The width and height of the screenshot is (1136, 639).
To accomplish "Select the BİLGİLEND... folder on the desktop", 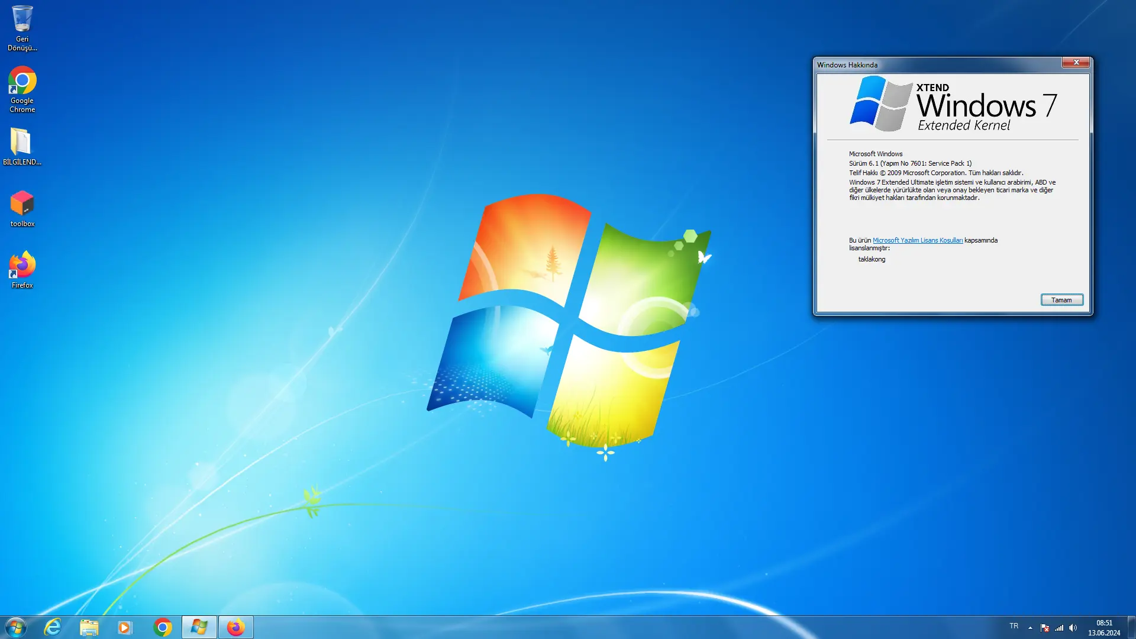I will tap(22, 146).
